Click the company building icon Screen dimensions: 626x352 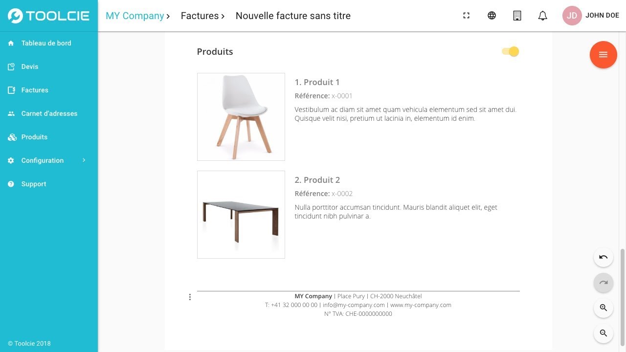tap(517, 16)
